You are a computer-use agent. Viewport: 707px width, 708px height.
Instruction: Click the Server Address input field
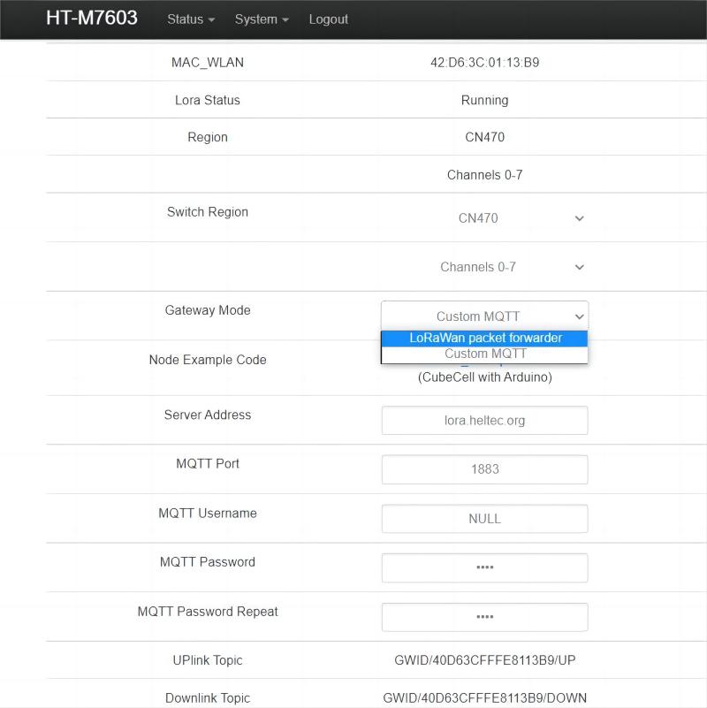(484, 421)
